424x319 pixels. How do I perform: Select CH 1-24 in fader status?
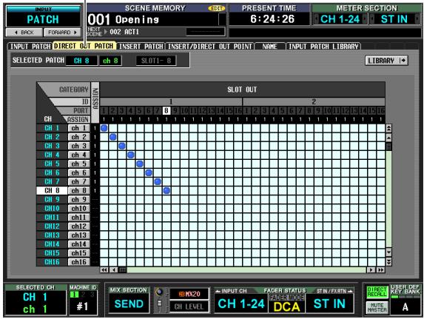(241, 303)
